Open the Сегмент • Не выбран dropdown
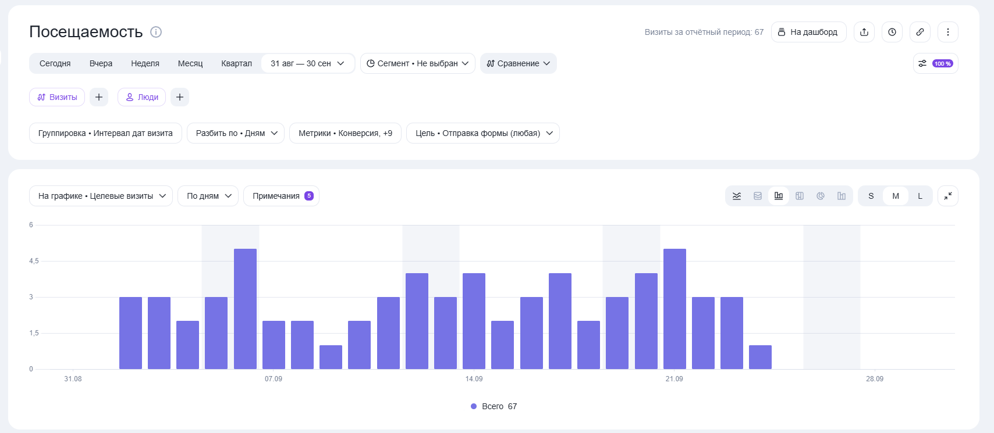 click(x=418, y=63)
